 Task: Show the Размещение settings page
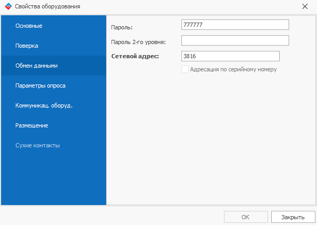tap(32, 125)
